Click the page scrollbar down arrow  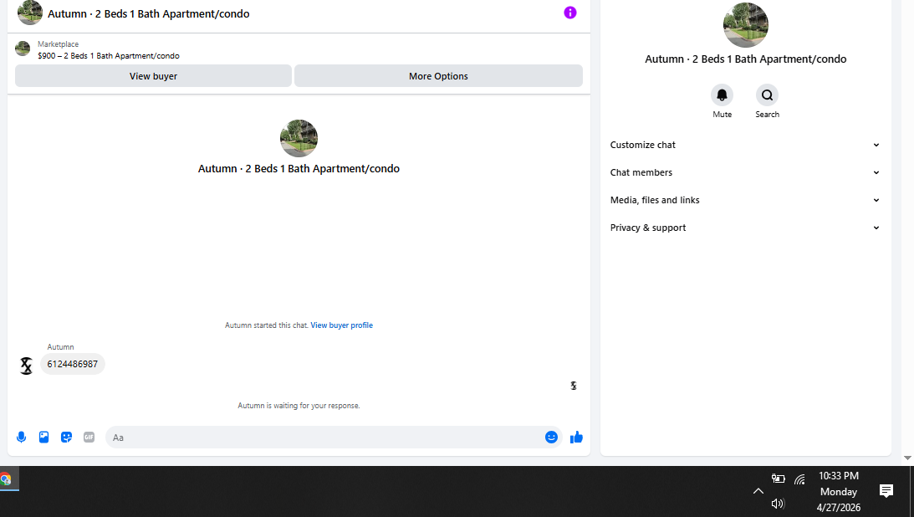click(907, 458)
